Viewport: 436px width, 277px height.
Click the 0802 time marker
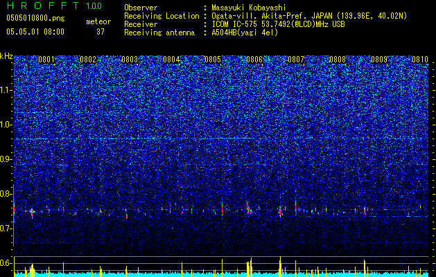coord(88,60)
